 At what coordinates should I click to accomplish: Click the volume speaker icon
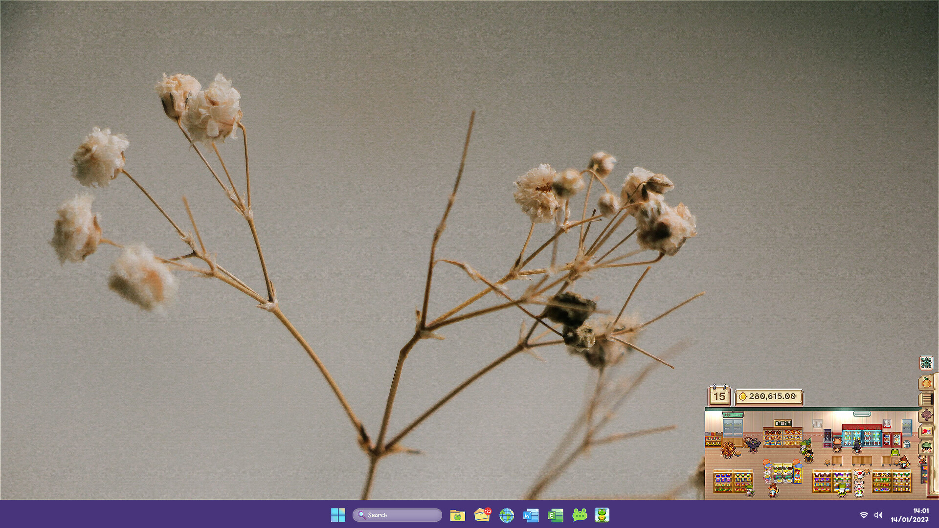coord(878,515)
